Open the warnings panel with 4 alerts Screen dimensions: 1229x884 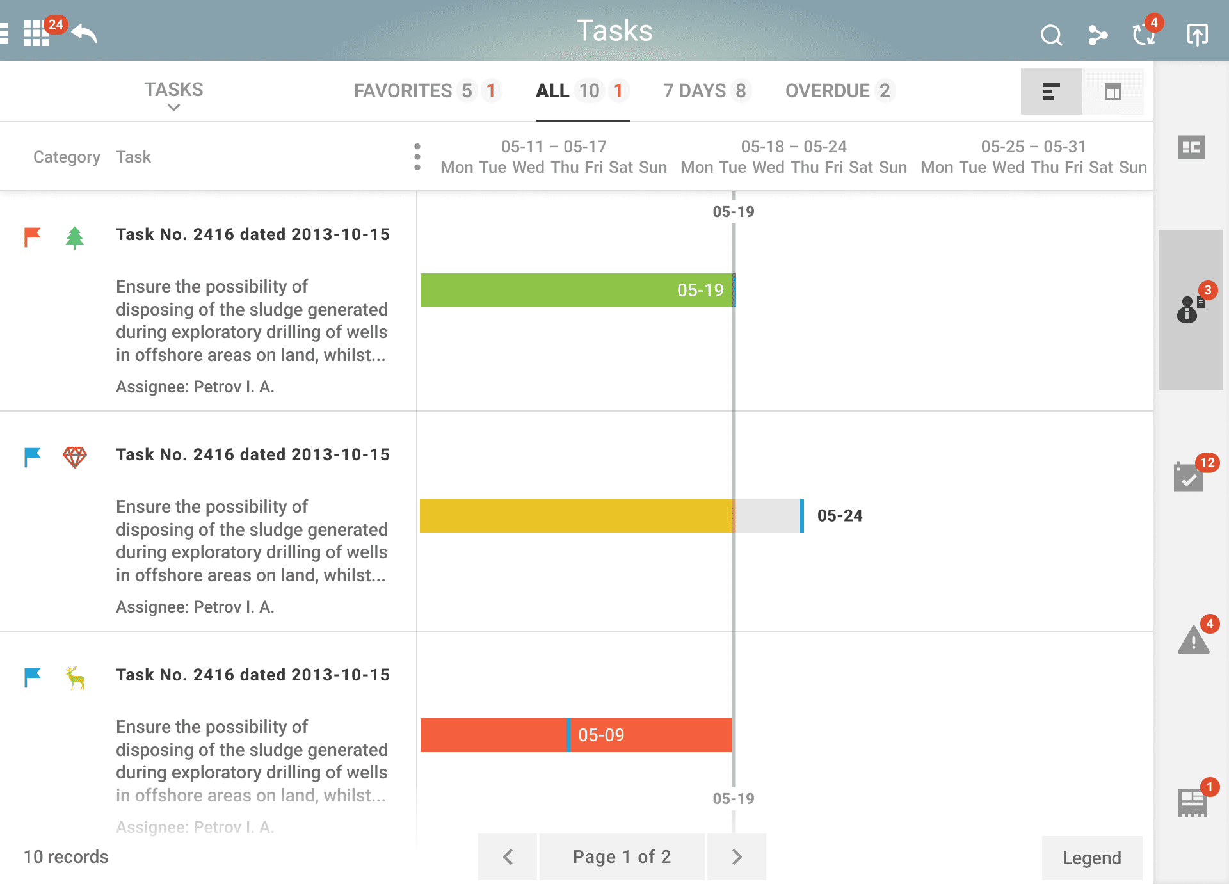[x=1192, y=640]
